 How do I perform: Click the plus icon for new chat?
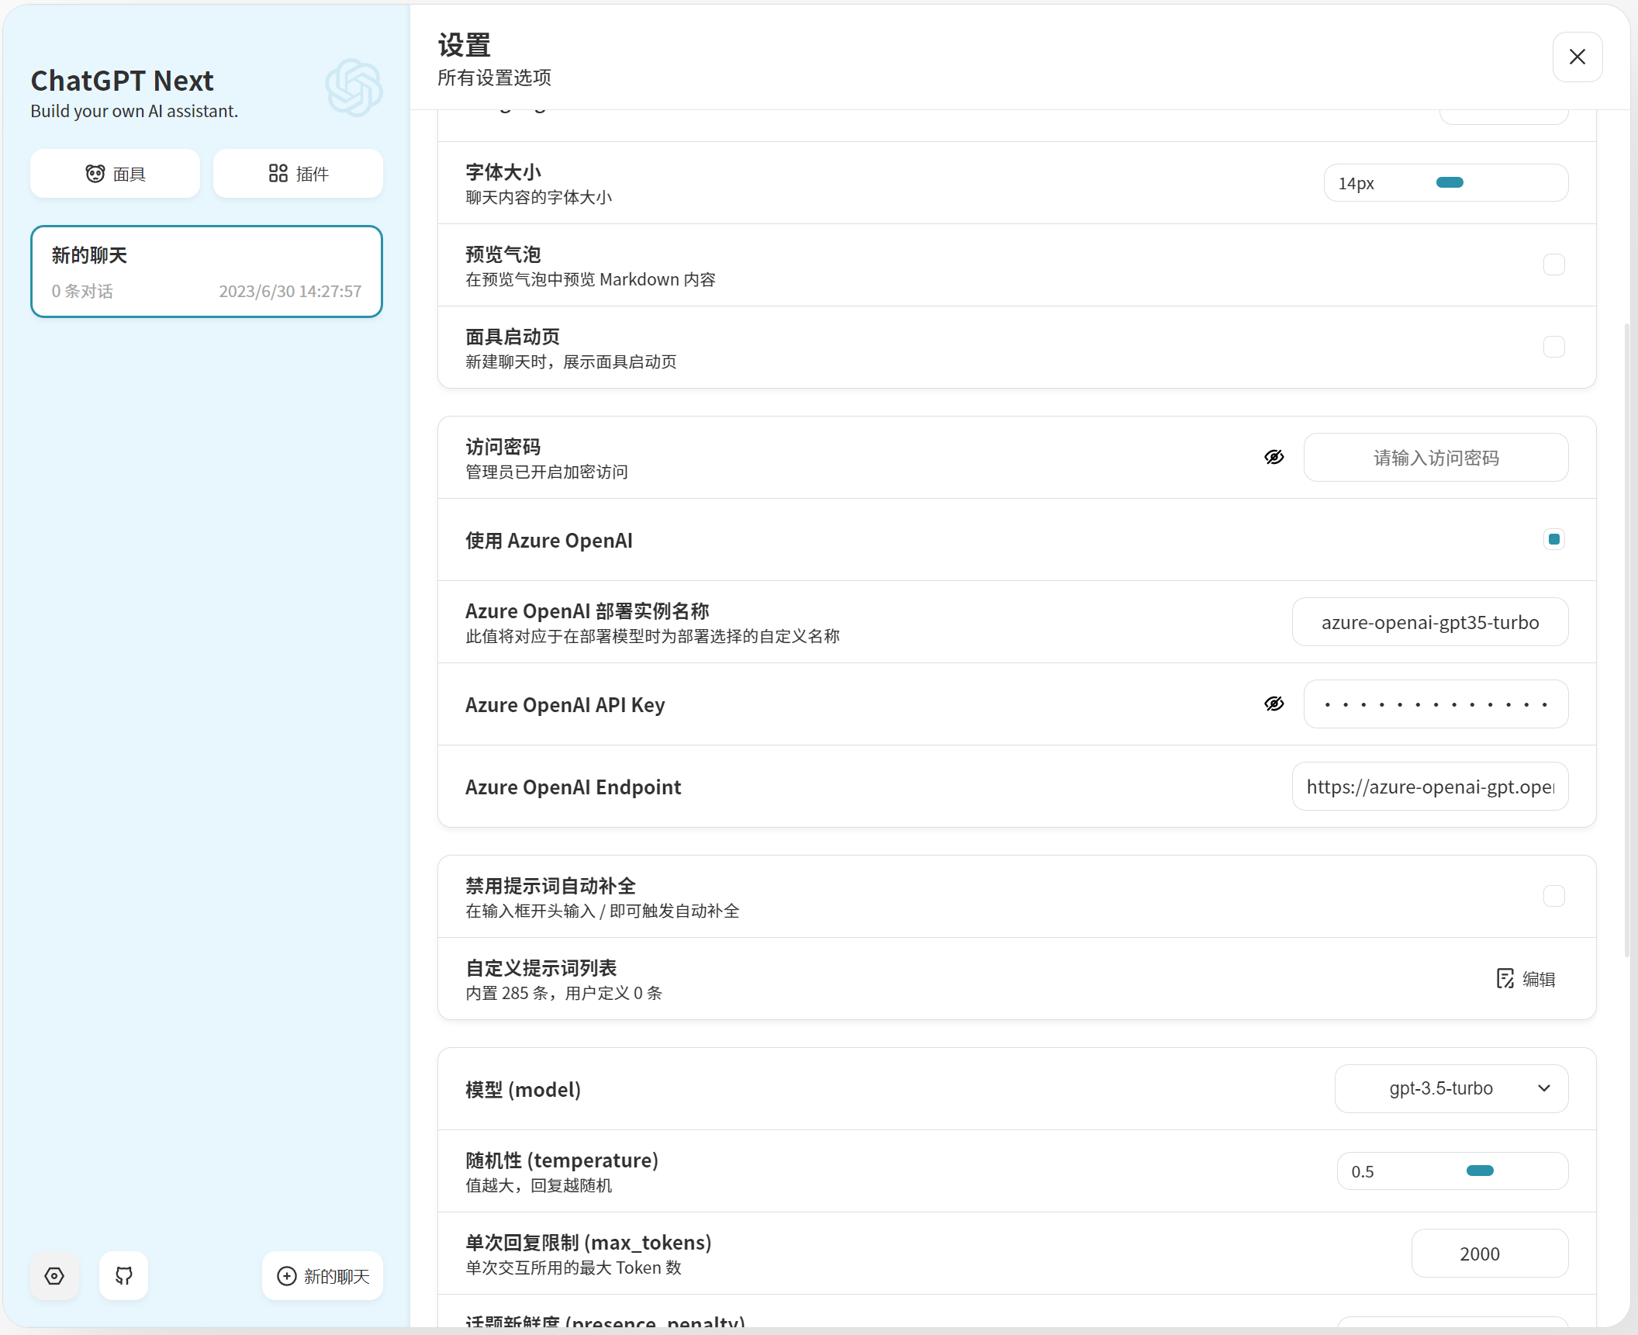[x=287, y=1276]
